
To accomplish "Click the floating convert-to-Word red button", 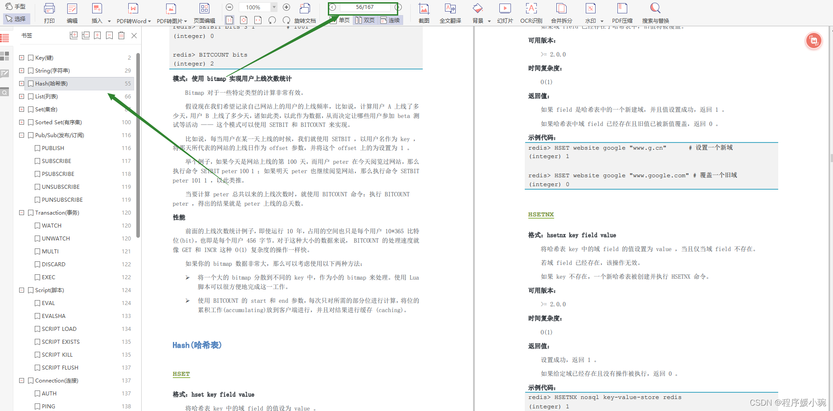I will 814,41.
